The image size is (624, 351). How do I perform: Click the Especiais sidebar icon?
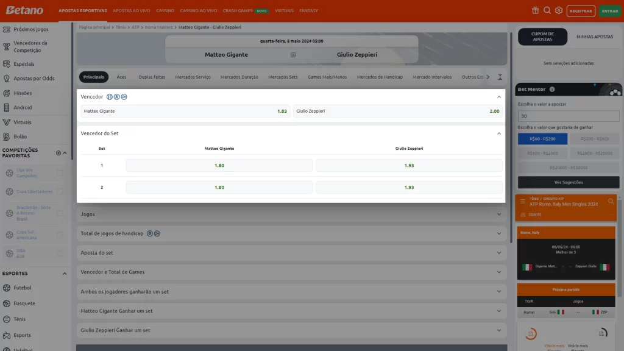tap(6, 64)
